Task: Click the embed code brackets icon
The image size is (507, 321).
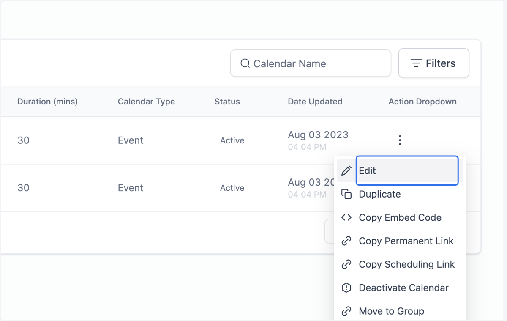Action: (346, 217)
